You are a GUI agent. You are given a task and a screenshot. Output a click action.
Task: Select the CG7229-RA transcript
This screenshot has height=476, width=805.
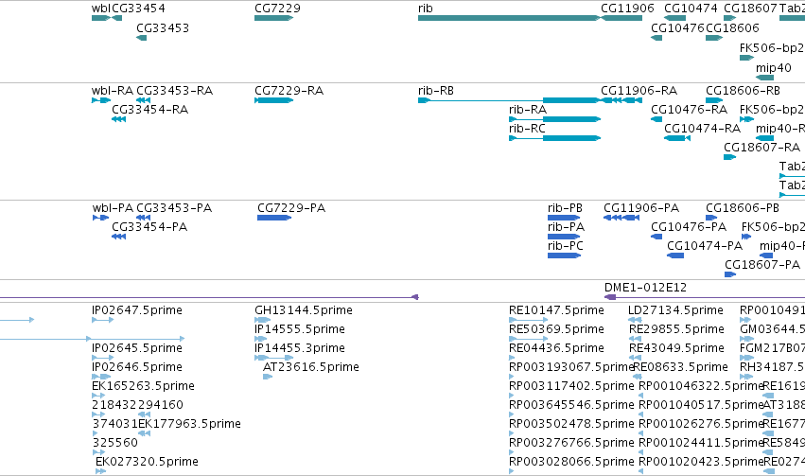tap(273, 100)
